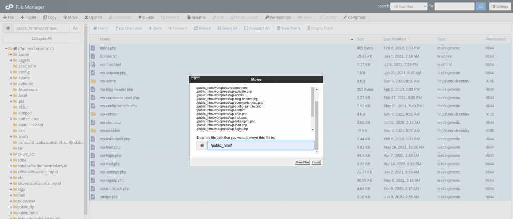Sort files by the Last Modified column
This screenshot has width=513, height=219.
[395, 39]
